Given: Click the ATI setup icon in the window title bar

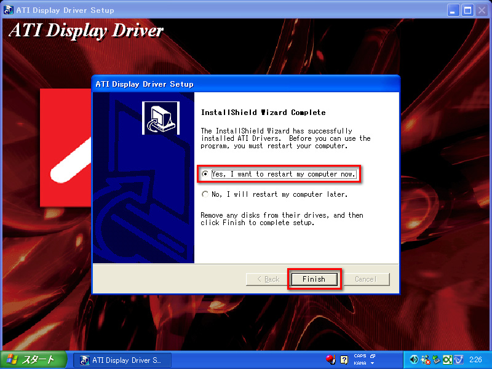Looking at the screenshot, I should coord(8,10).
